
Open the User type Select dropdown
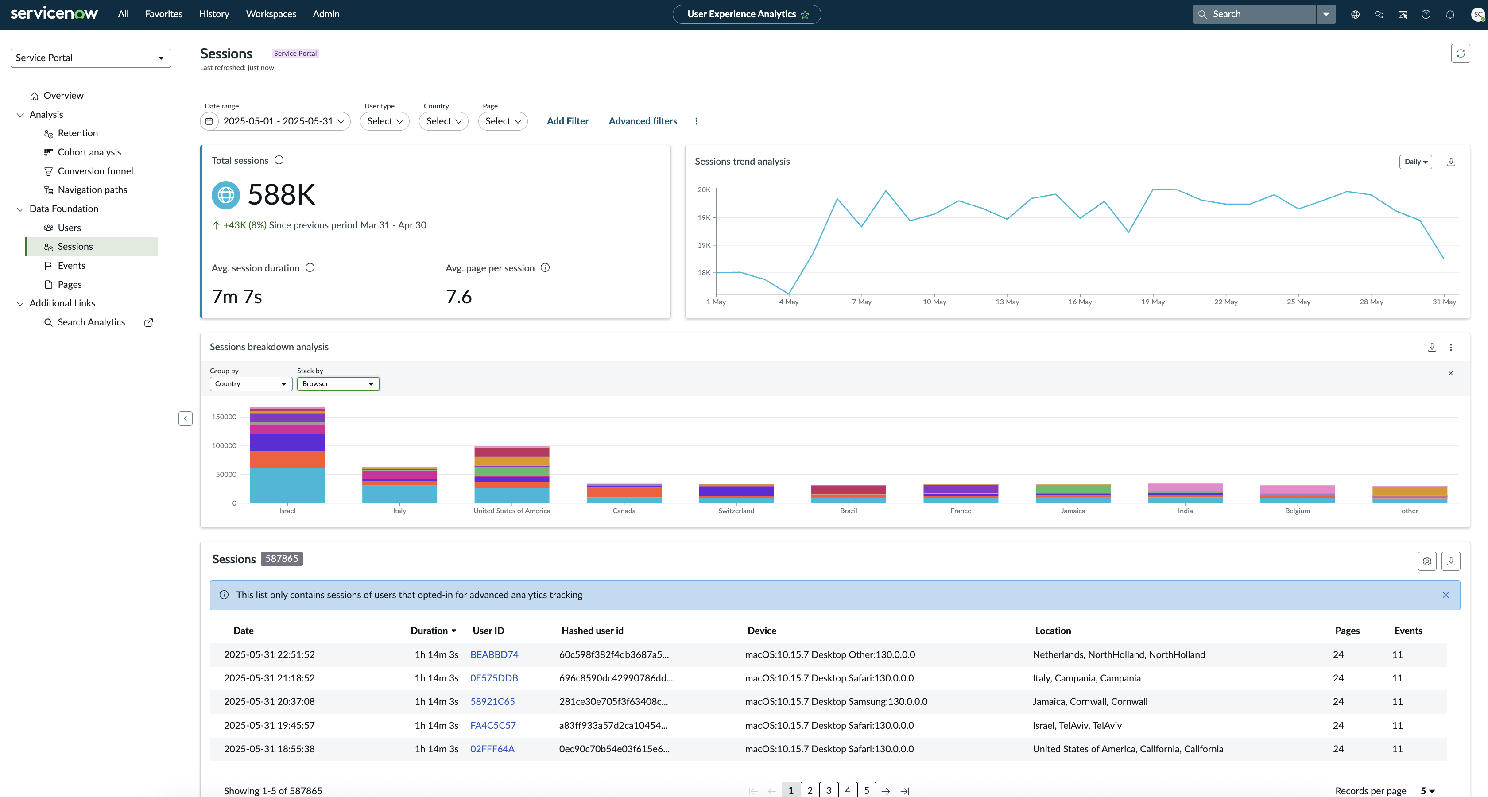point(385,121)
